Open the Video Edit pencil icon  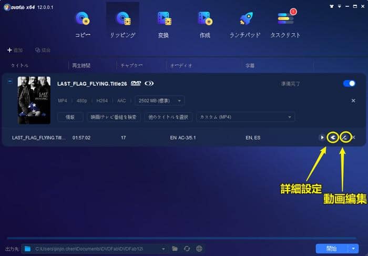click(x=344, y=137)
